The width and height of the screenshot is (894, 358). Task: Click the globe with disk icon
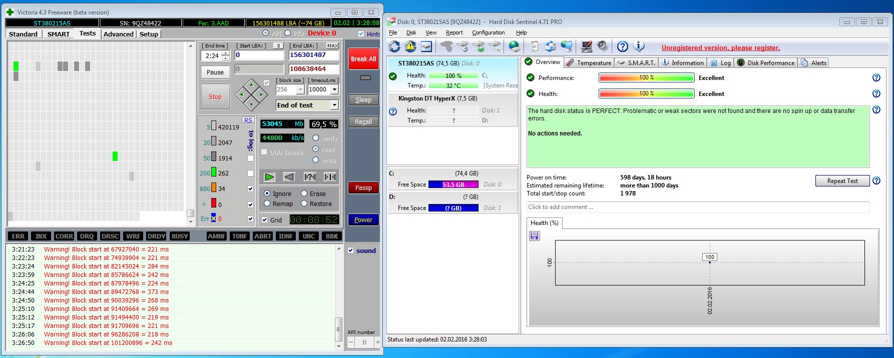(x=514, y=46)
